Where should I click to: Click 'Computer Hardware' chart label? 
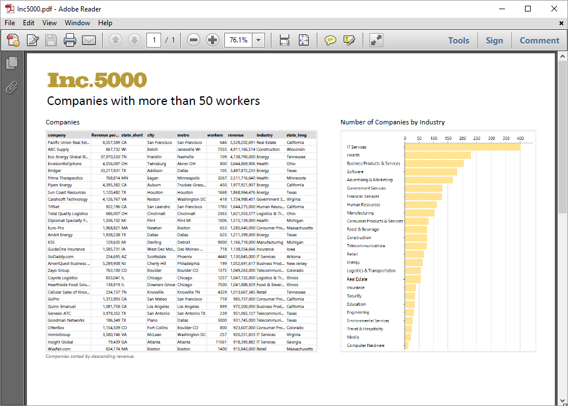point(365,346)
